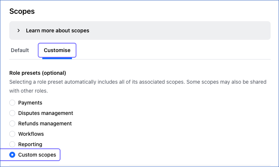The image size is (279, 167).
Task: Choose the Workflows role preset radio
Action: click(12, 134)
